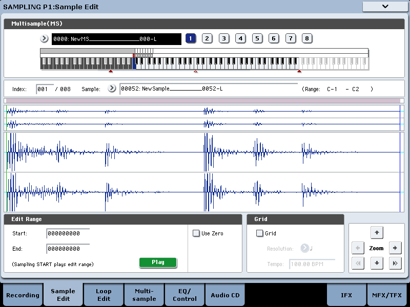Switch to the Loop Edit tab

104,295
